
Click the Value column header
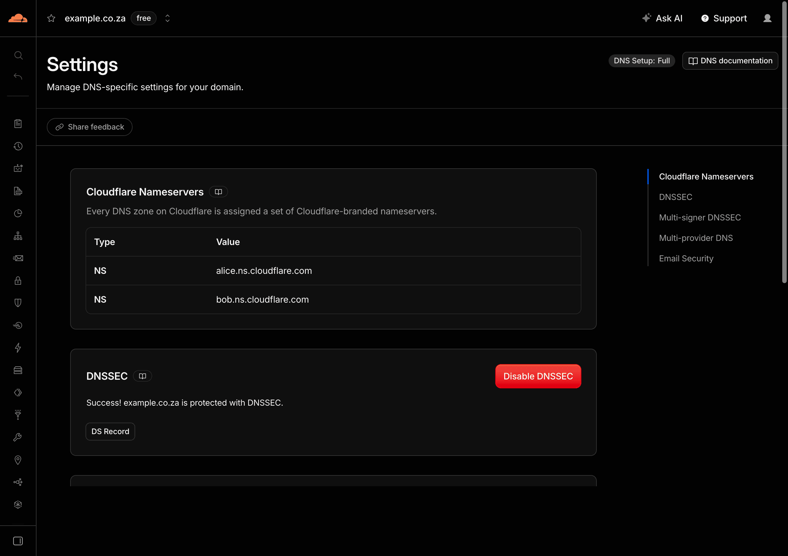228,242
